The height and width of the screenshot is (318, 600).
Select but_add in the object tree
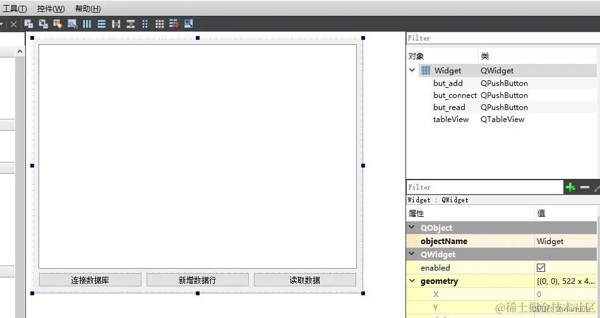[448, 83]
